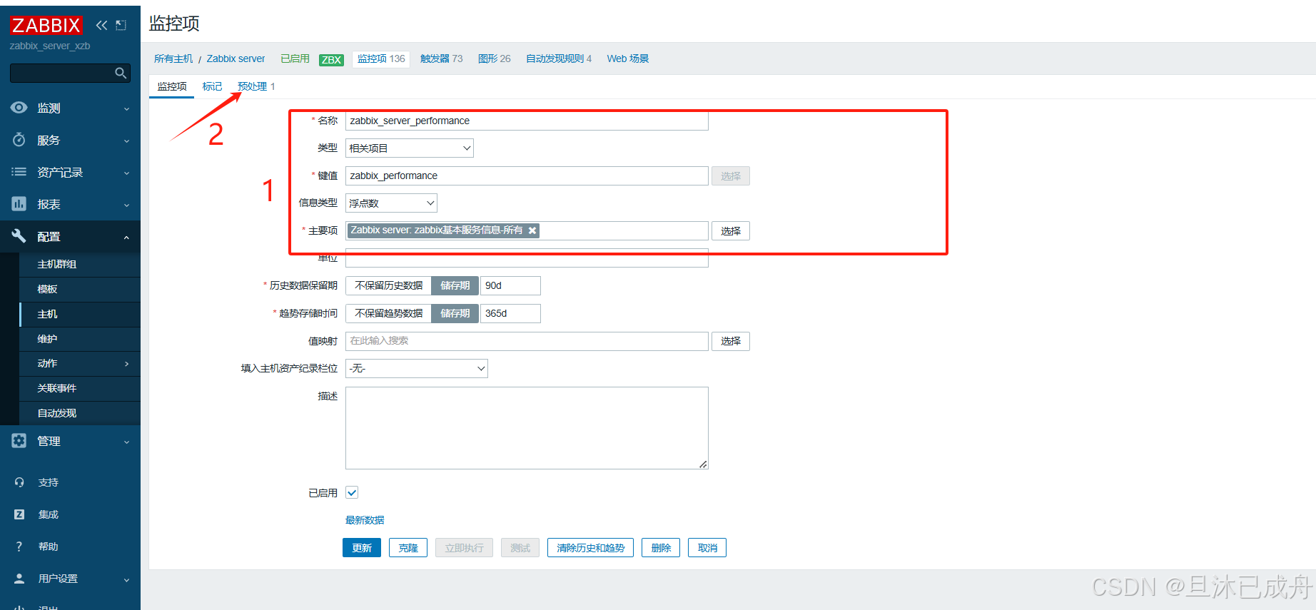Click the wrench icon for 配置

click(x=19, y=236)
